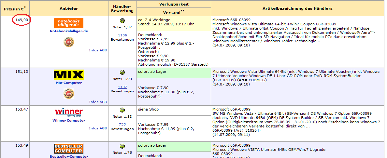Click the 'Preis in €' column header
The height and width of the screenshot is (158, 387).
tap(15, 8)
